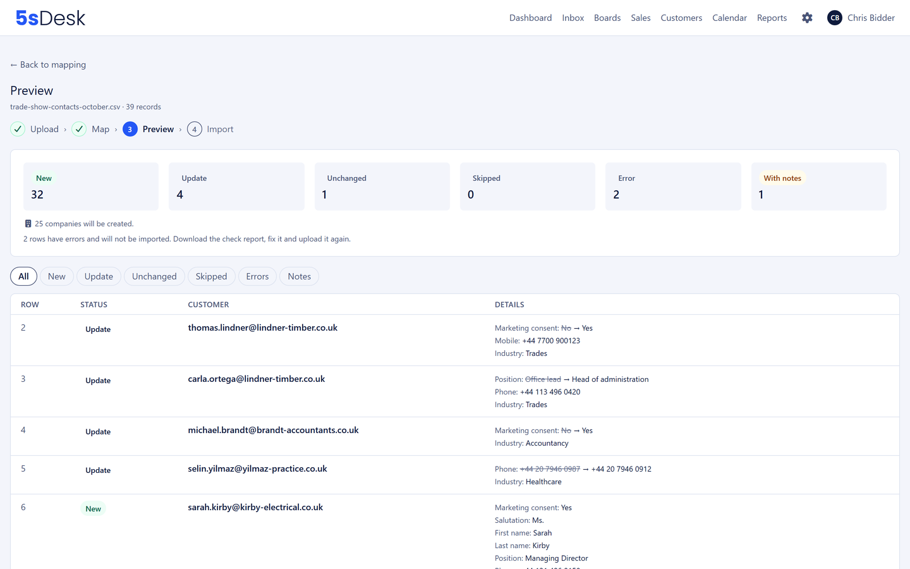
Task: Click the Upload step label
Action: pos(44,129)
